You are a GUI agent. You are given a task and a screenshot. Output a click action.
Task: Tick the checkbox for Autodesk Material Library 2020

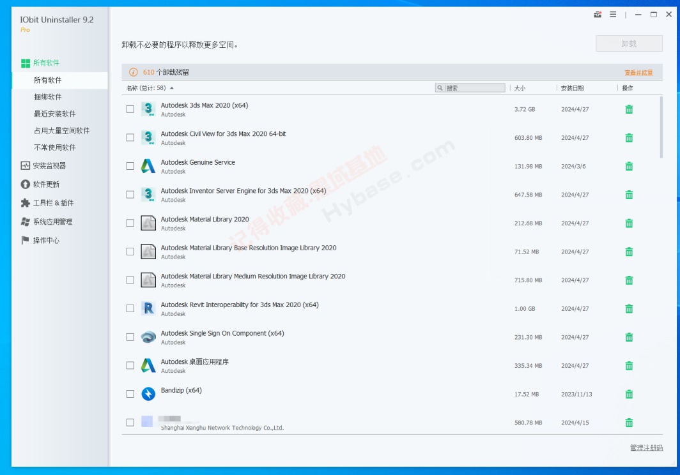[130, 223]
